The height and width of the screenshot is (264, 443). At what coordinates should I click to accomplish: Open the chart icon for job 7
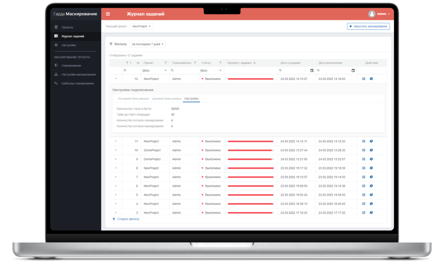point(371,177)
